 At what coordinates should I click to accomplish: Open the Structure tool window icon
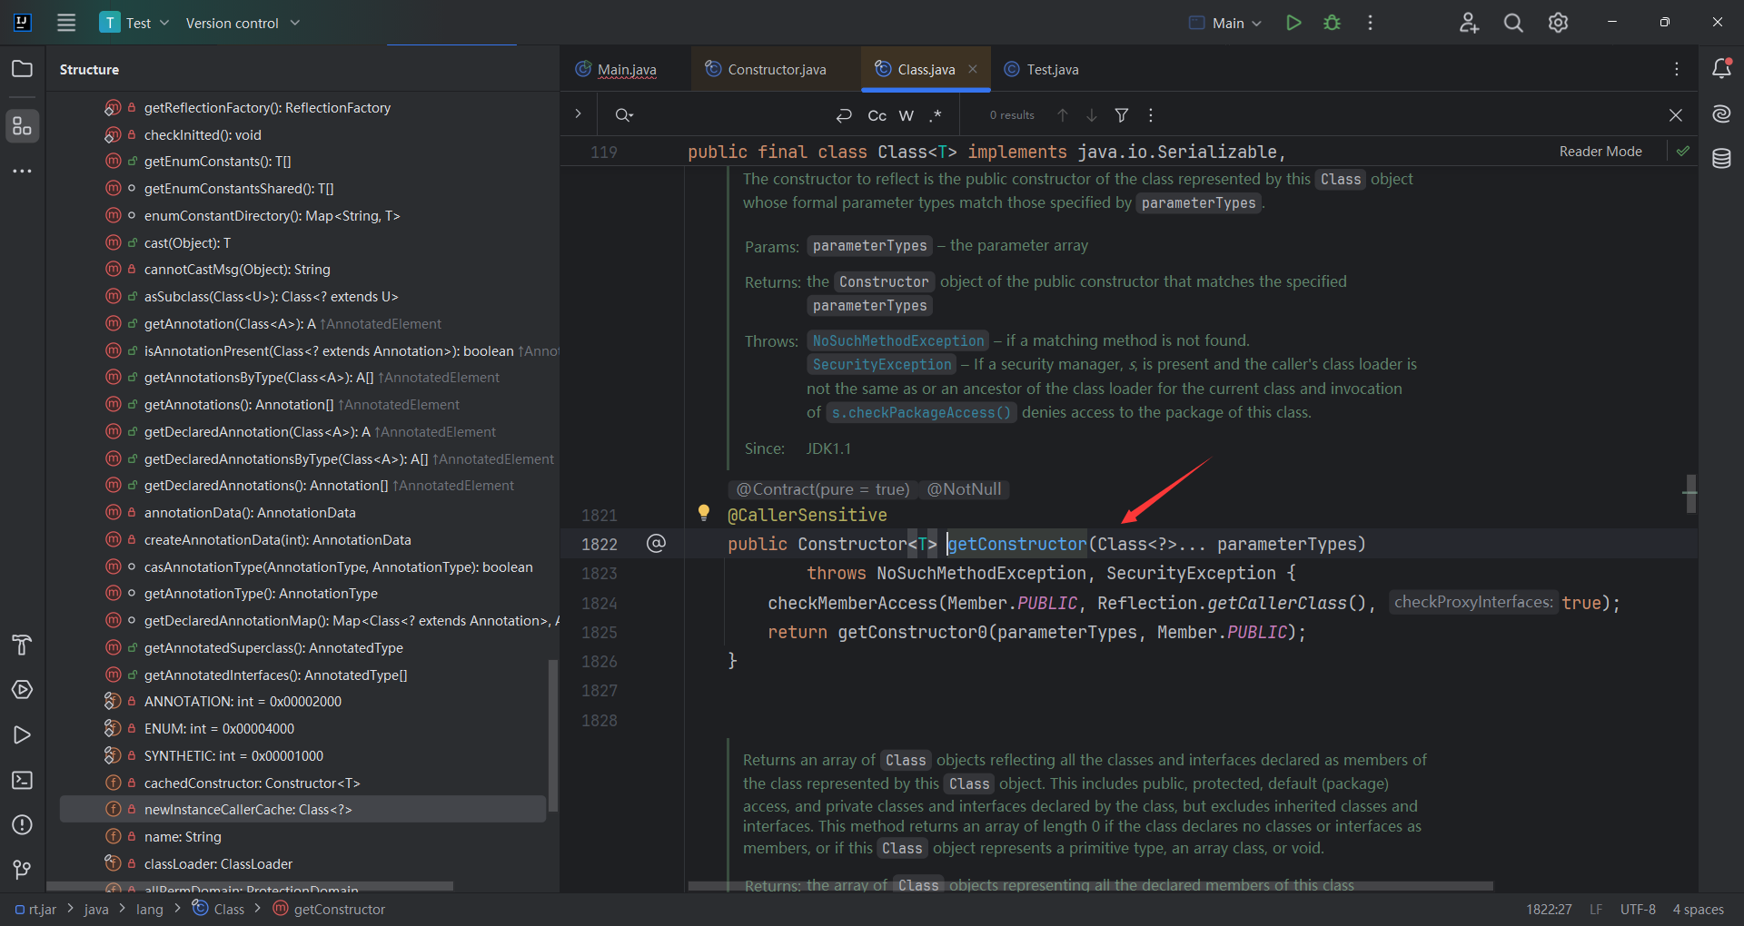[x=22, y=126]
